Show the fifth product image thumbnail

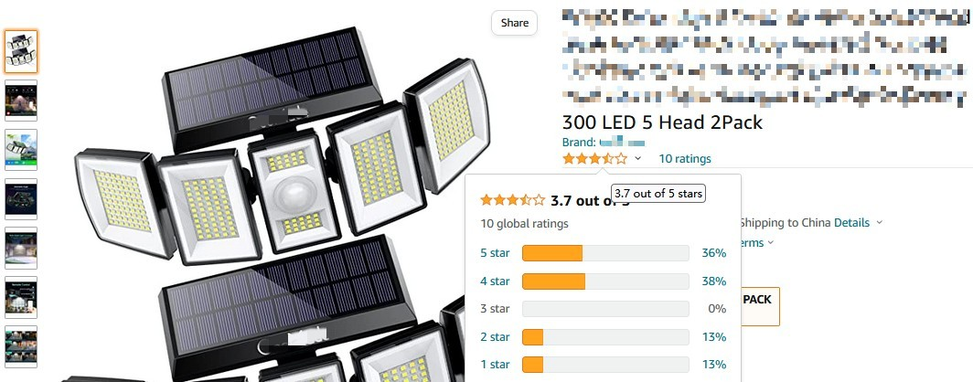coord(21,248)
